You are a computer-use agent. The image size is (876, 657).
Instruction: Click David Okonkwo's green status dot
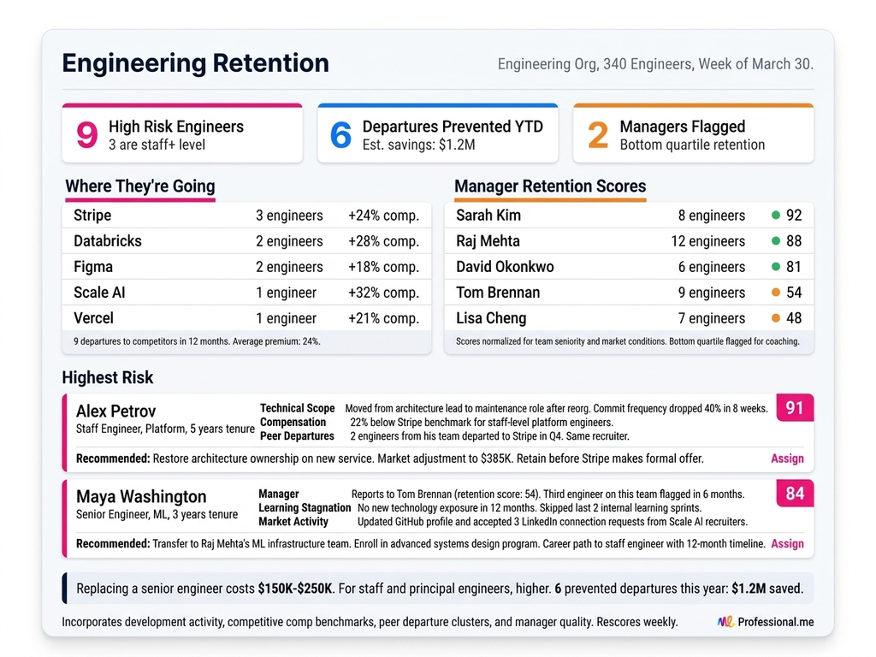(x=776, y=267)
